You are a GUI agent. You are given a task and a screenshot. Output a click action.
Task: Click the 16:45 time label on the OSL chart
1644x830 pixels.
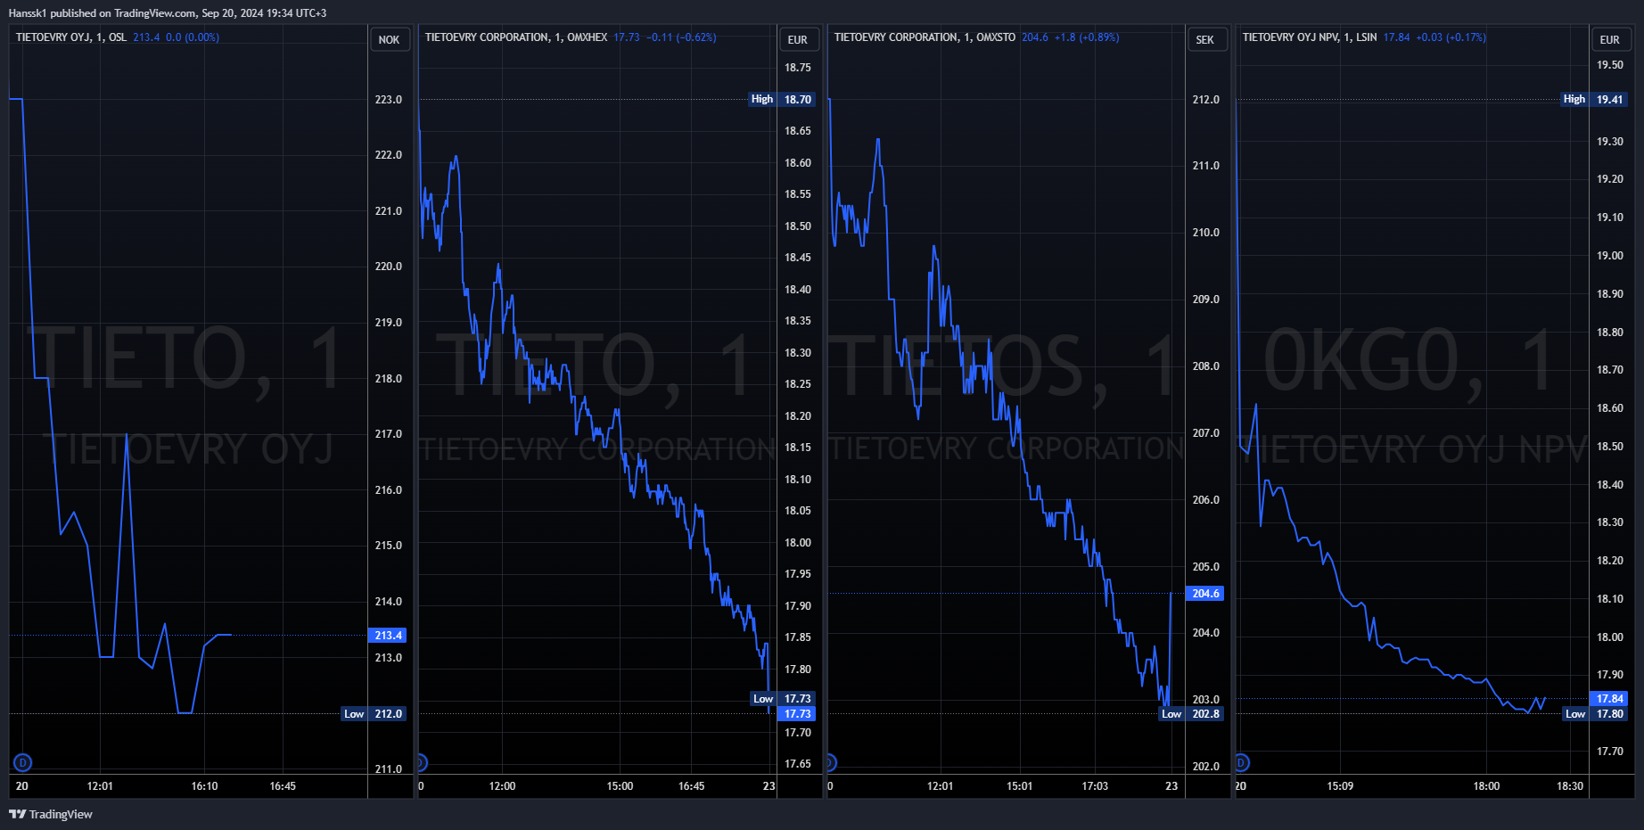[x=283, y=786]
